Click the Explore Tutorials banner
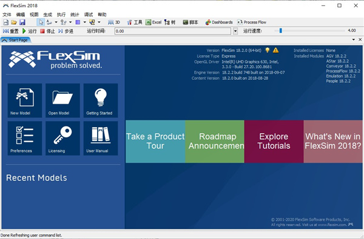This screenshot has height=239, width=364. click(x=274, y=141)
